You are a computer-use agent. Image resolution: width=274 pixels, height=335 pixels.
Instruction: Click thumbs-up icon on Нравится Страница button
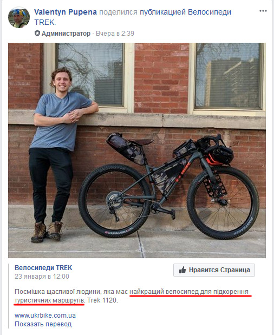pos(182,270)
